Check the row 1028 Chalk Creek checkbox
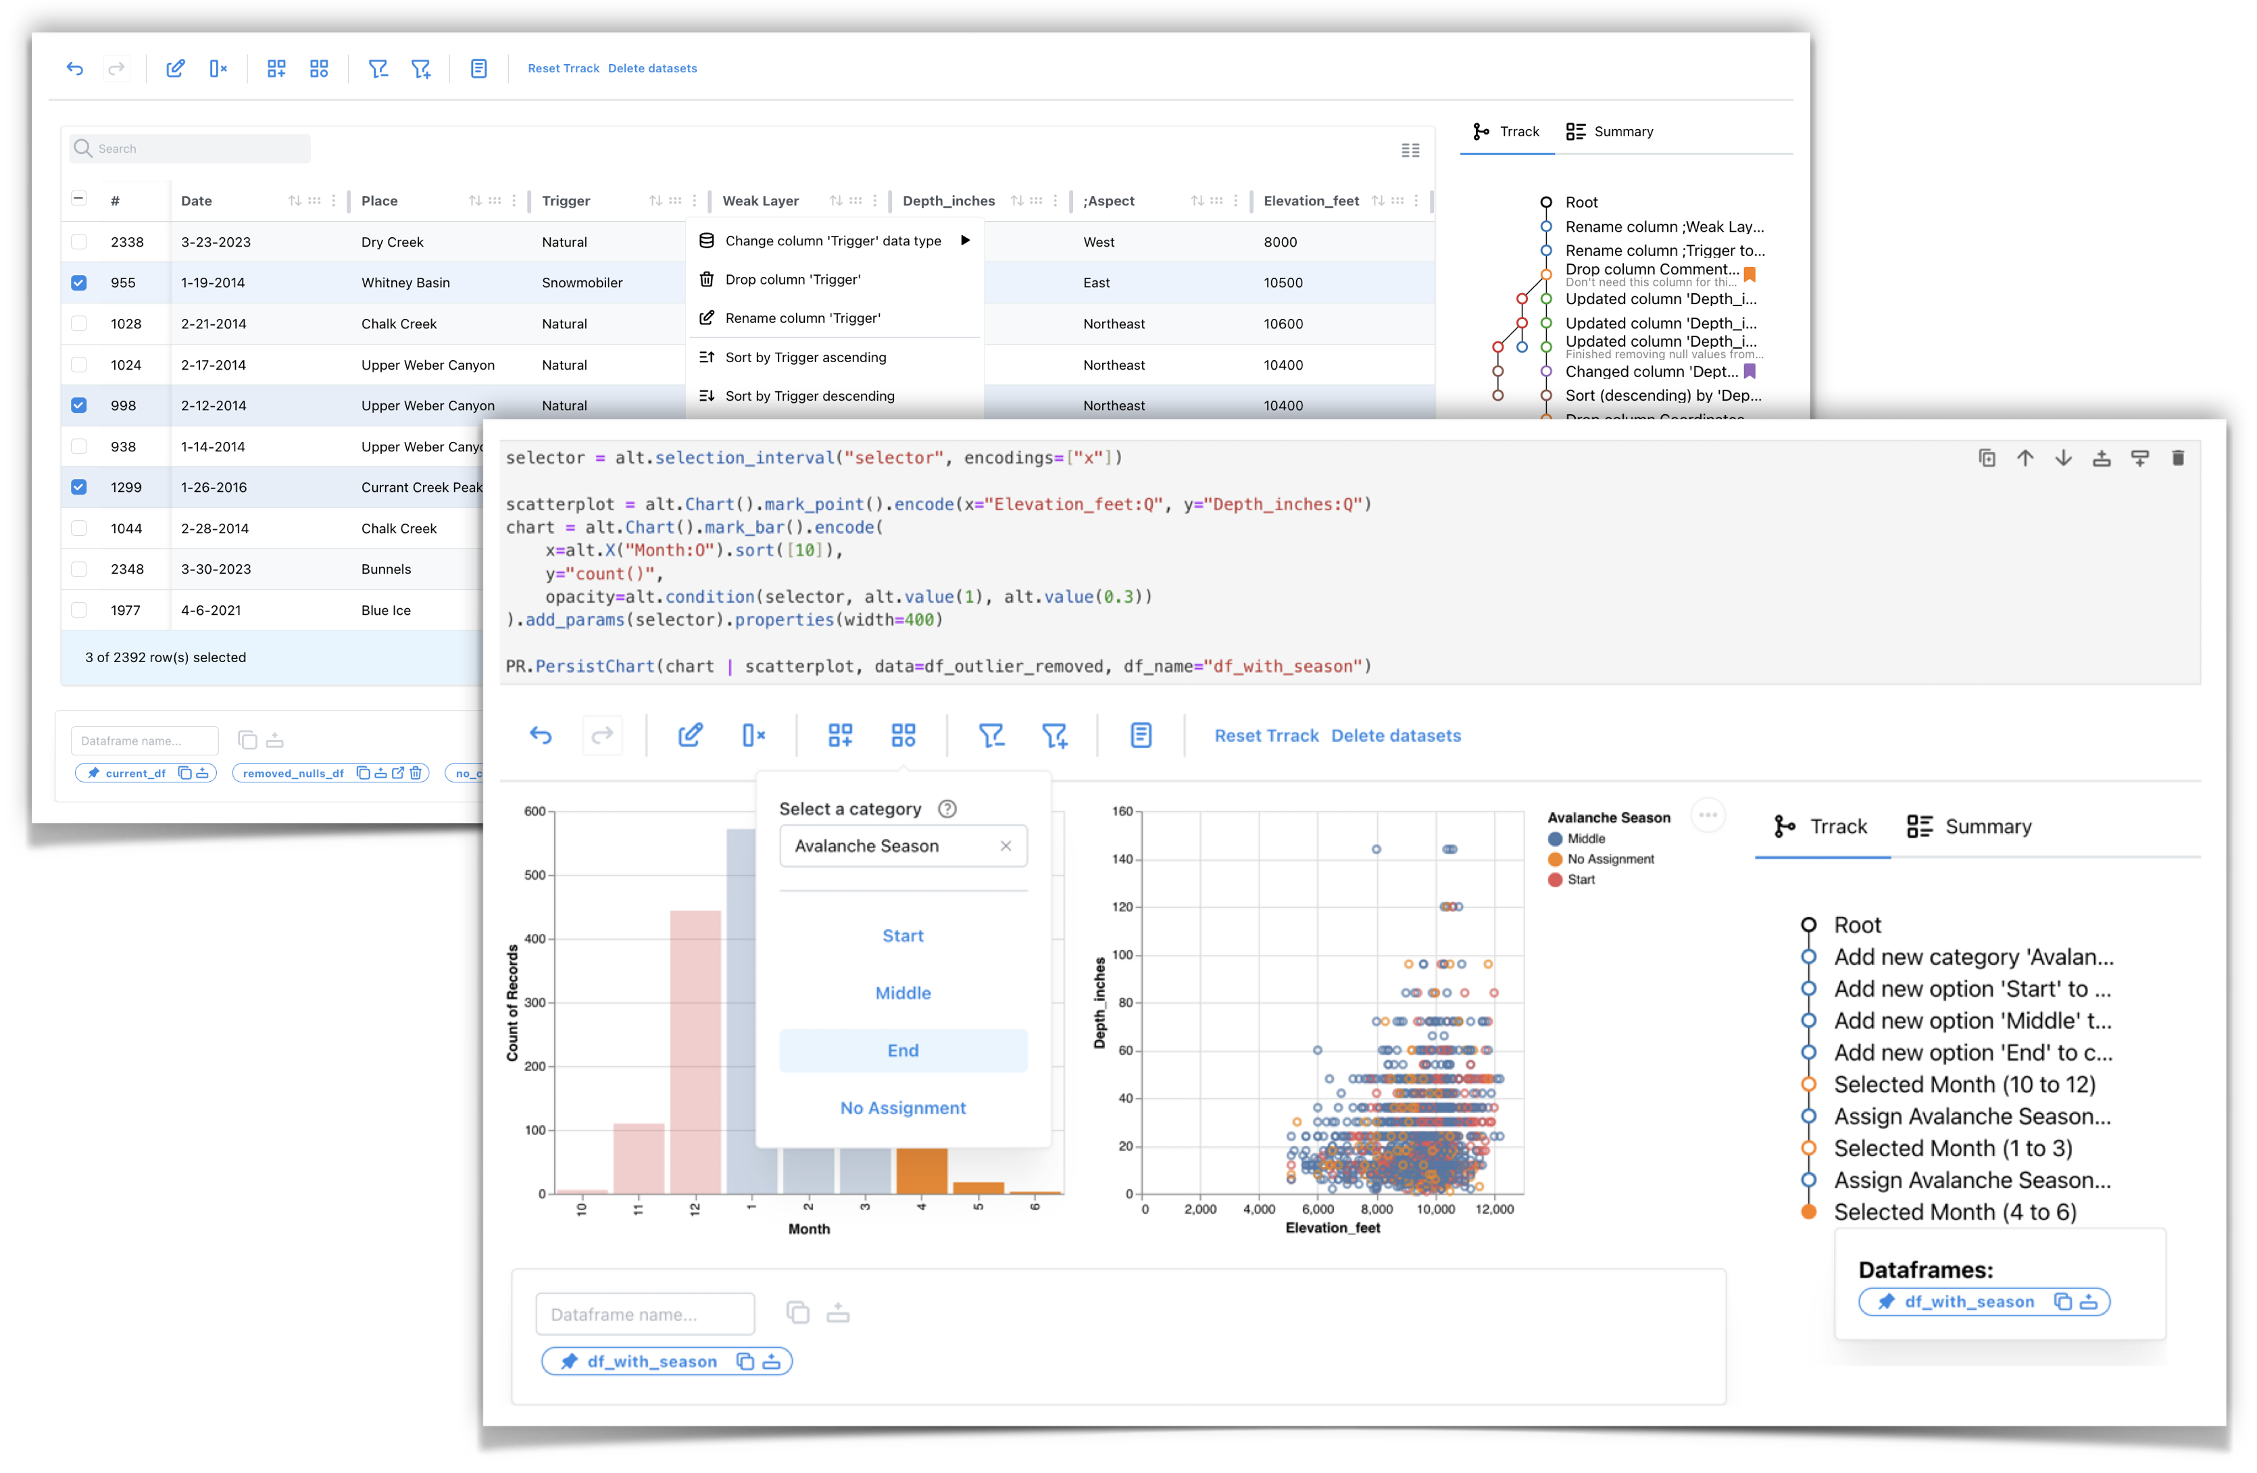The image size is (2257, 1473). pos(78,324)
